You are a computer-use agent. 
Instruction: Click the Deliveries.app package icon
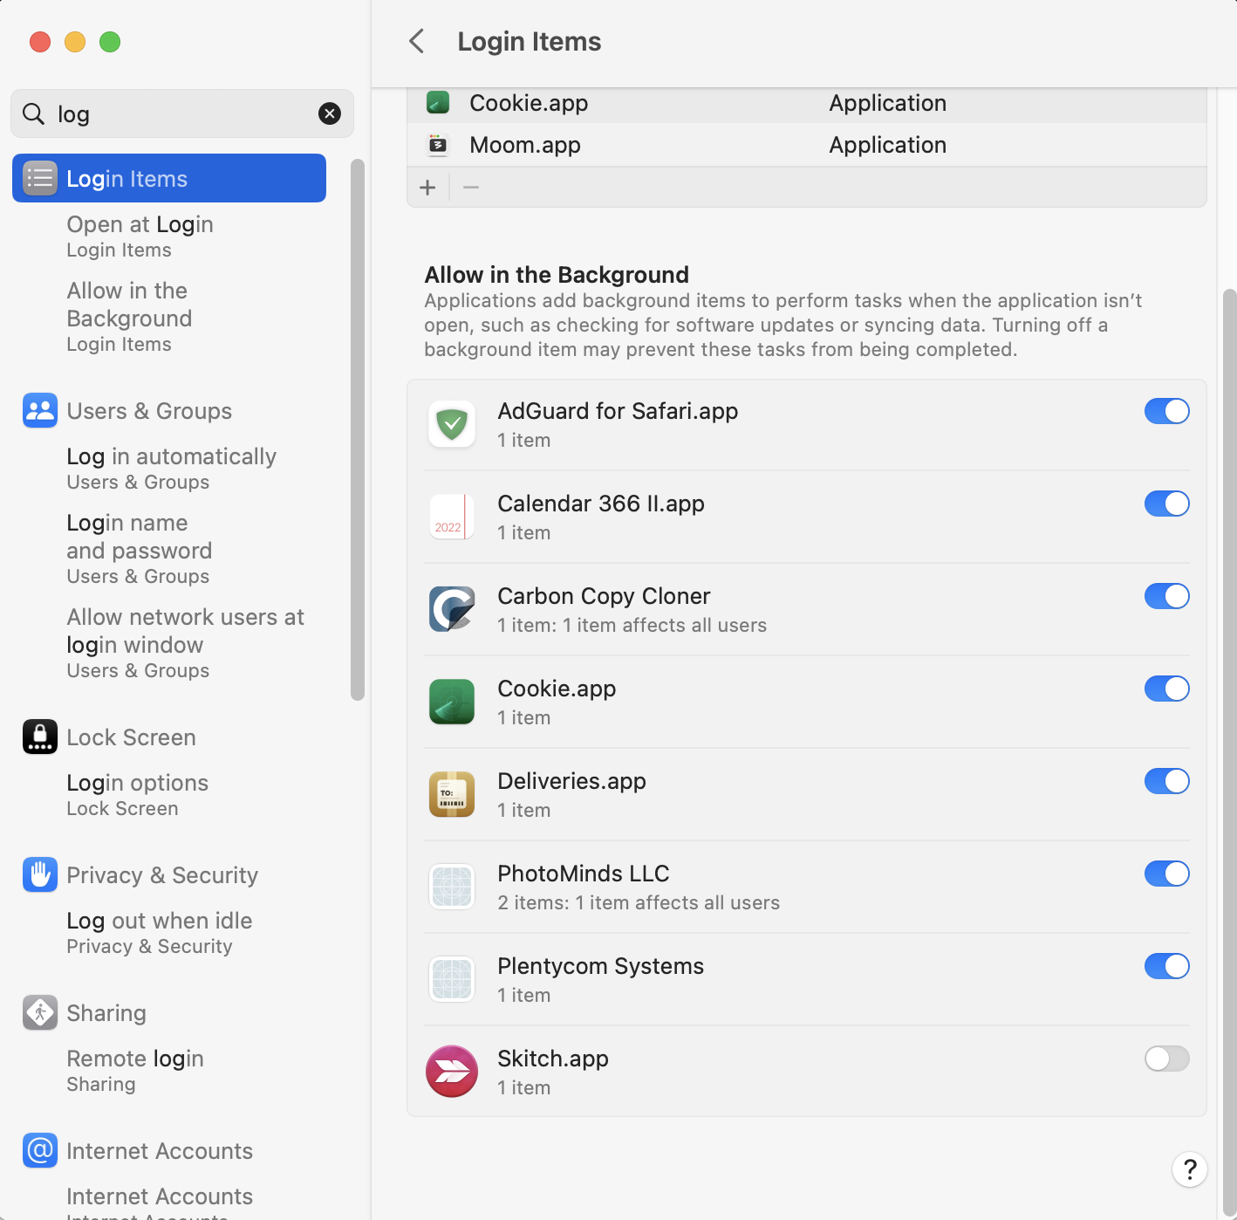click(452, 794)
